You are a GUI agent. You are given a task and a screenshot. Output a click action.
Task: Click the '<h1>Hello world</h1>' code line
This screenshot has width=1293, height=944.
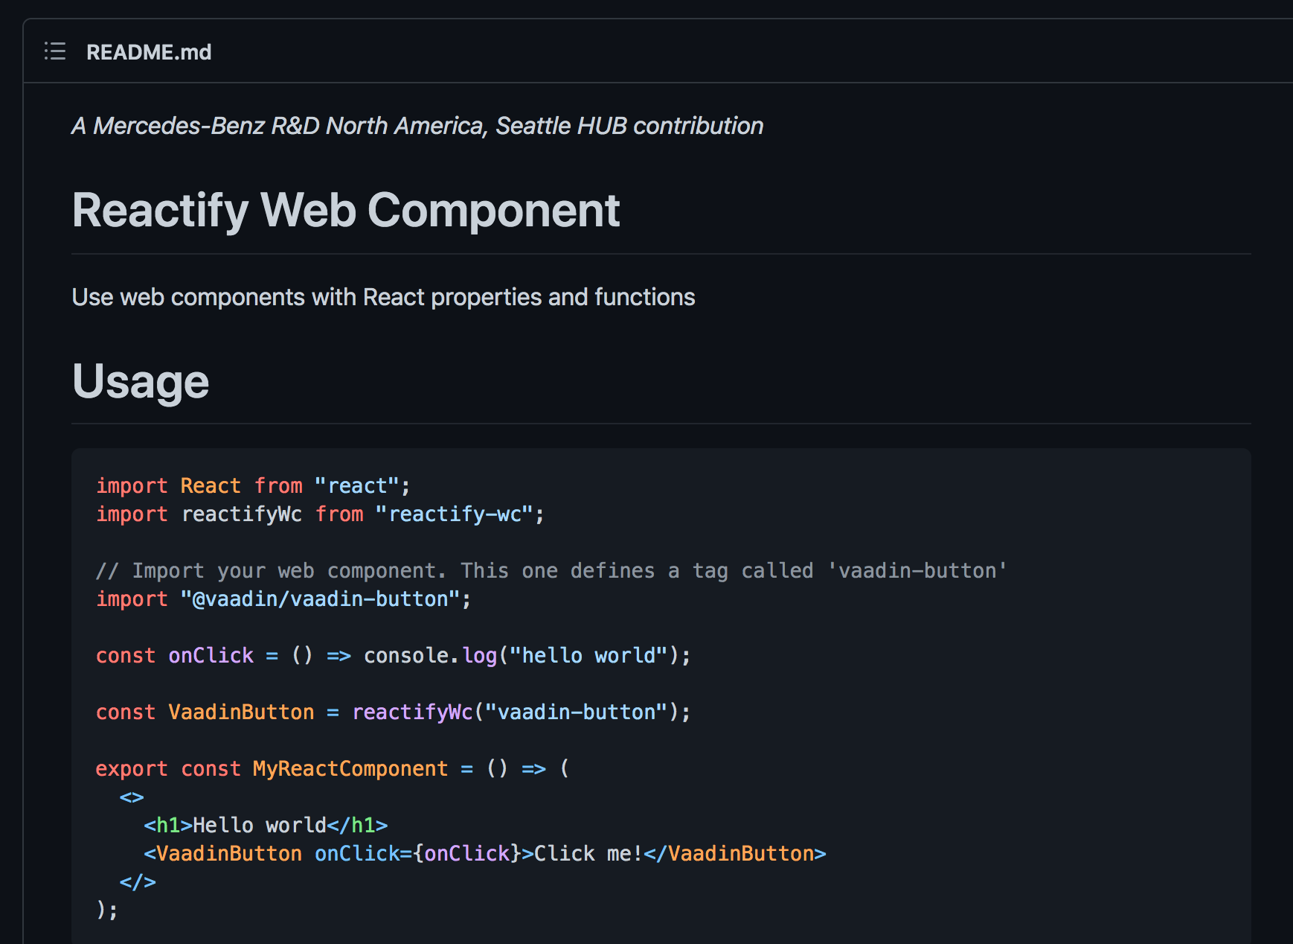266,826
